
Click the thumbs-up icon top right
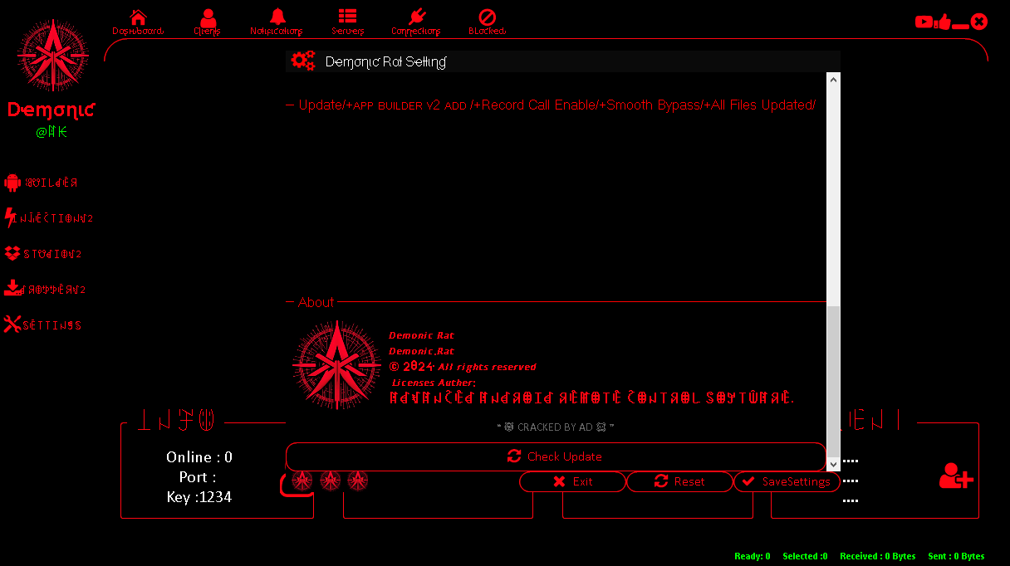(944, 22)
